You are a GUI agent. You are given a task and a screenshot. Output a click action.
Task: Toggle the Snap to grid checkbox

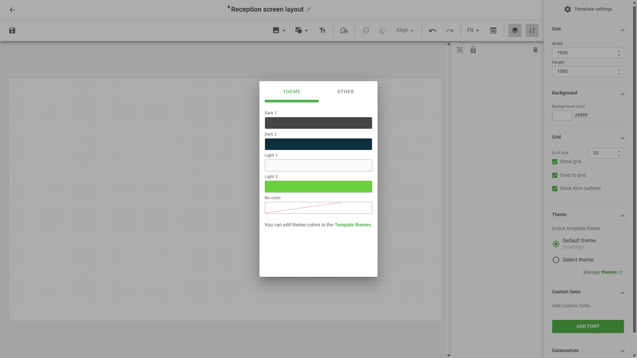tap(555, 175)
